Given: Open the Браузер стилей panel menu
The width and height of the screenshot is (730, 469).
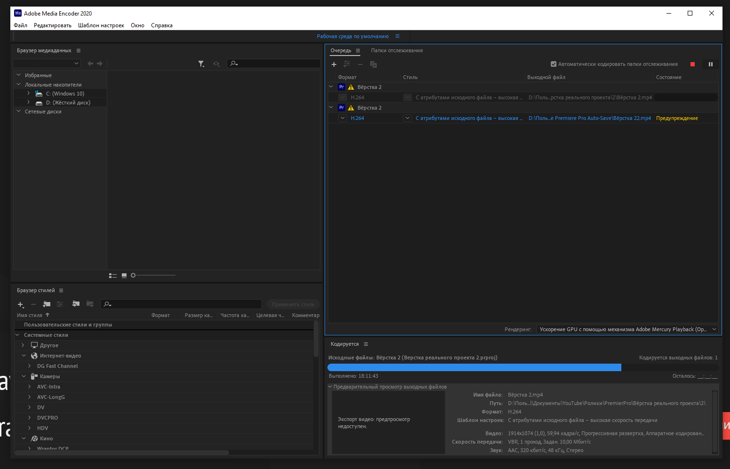Looking at the screenshot, I should click(x=61, y=290).
